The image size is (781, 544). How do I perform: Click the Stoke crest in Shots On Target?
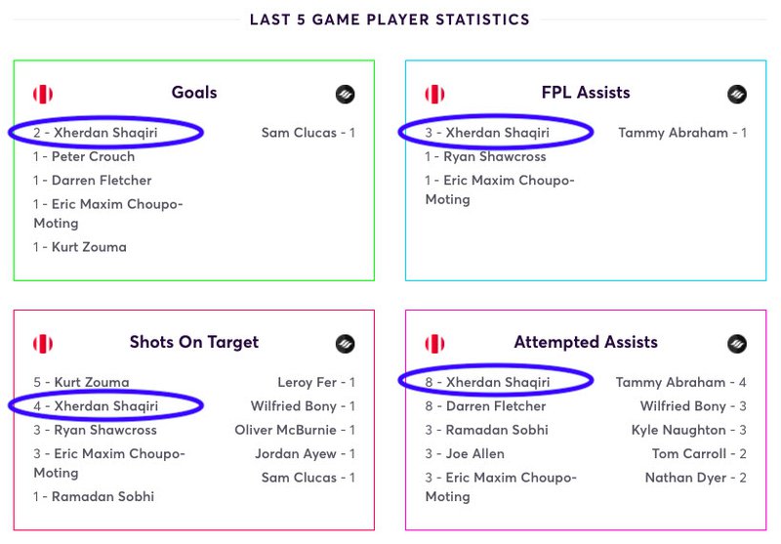point(43,343)
